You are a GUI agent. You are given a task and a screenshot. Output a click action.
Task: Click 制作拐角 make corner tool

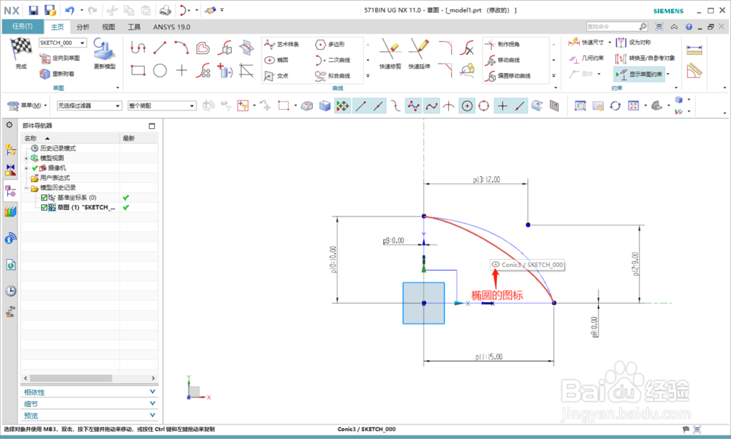coord(502,45)
